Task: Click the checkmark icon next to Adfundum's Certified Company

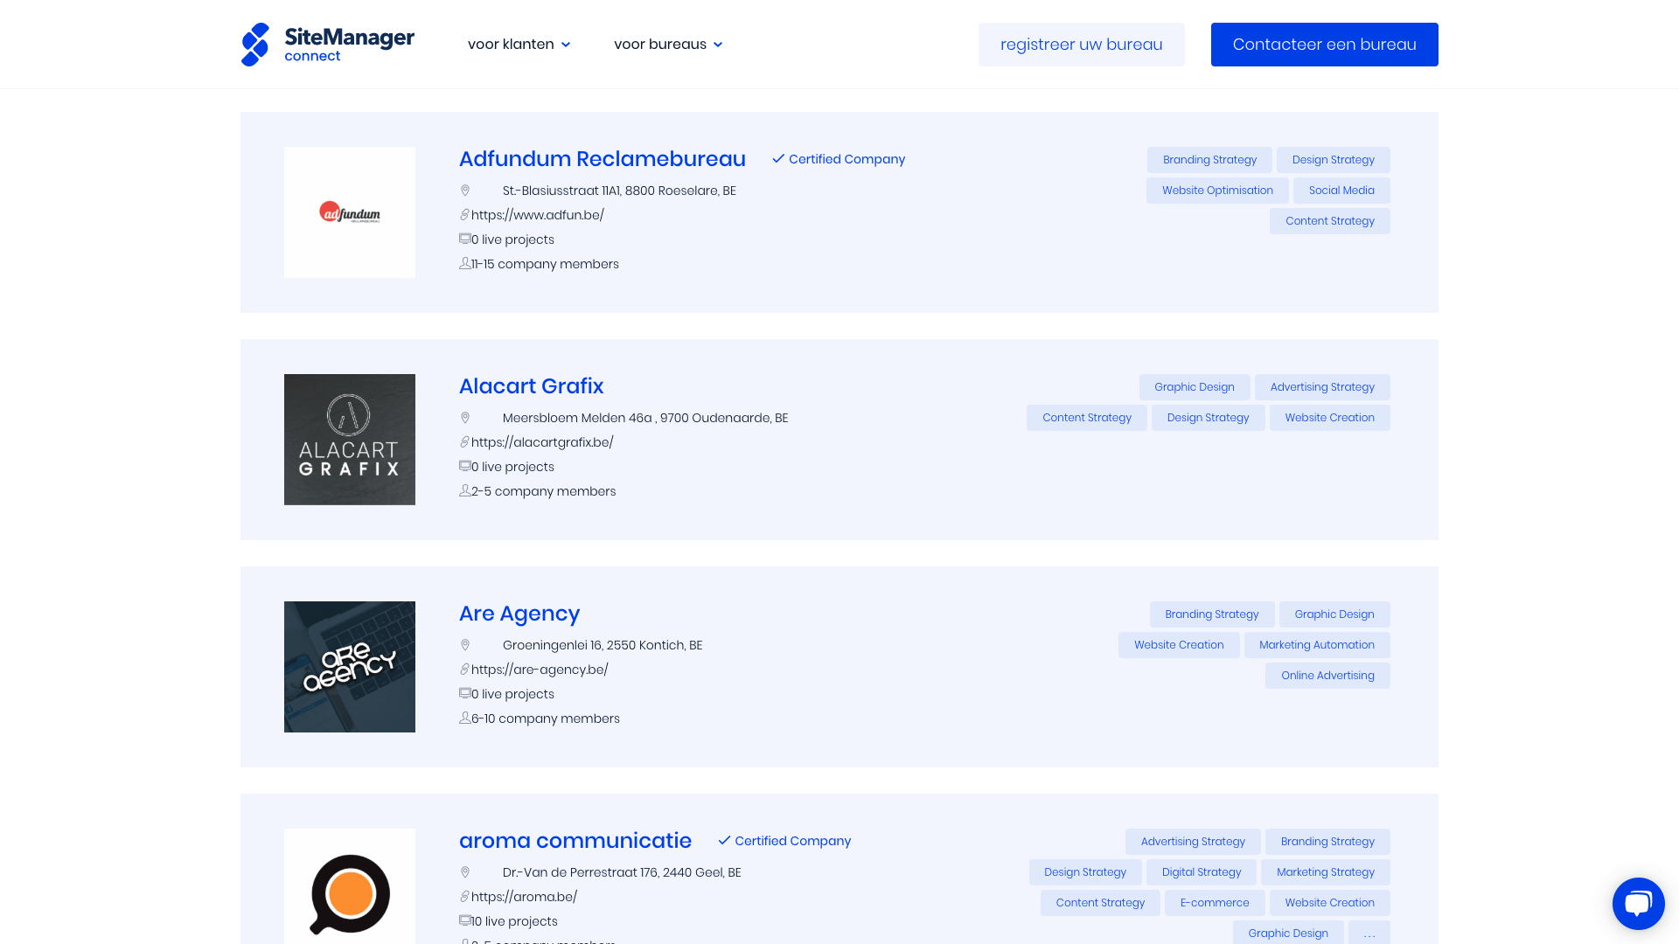Action: coord(778,159)
